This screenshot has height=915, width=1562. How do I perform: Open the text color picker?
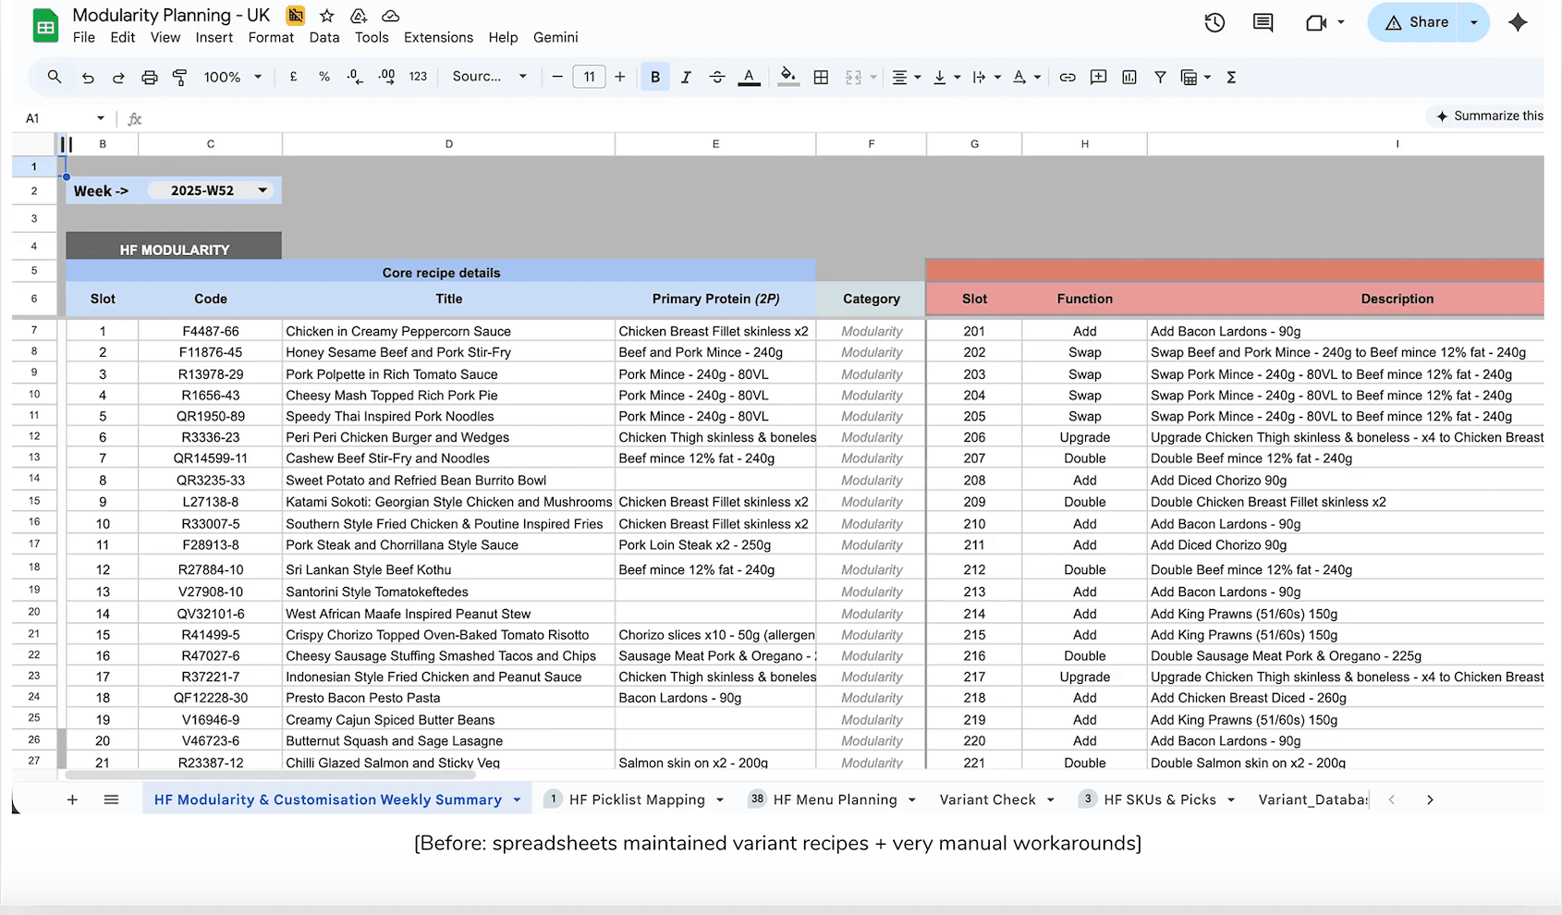[x=750, y=78]
